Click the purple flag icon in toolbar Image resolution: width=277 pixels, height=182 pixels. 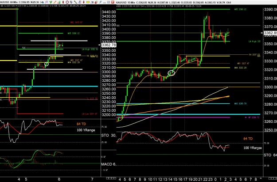tap(47, 2)
